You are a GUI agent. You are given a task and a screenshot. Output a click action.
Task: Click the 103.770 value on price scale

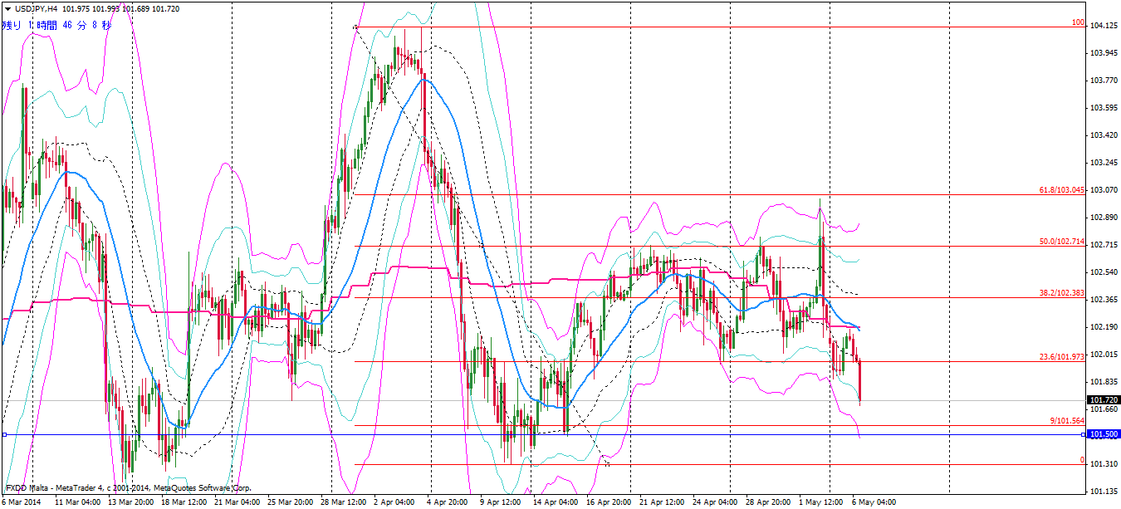pos(1103,81)
